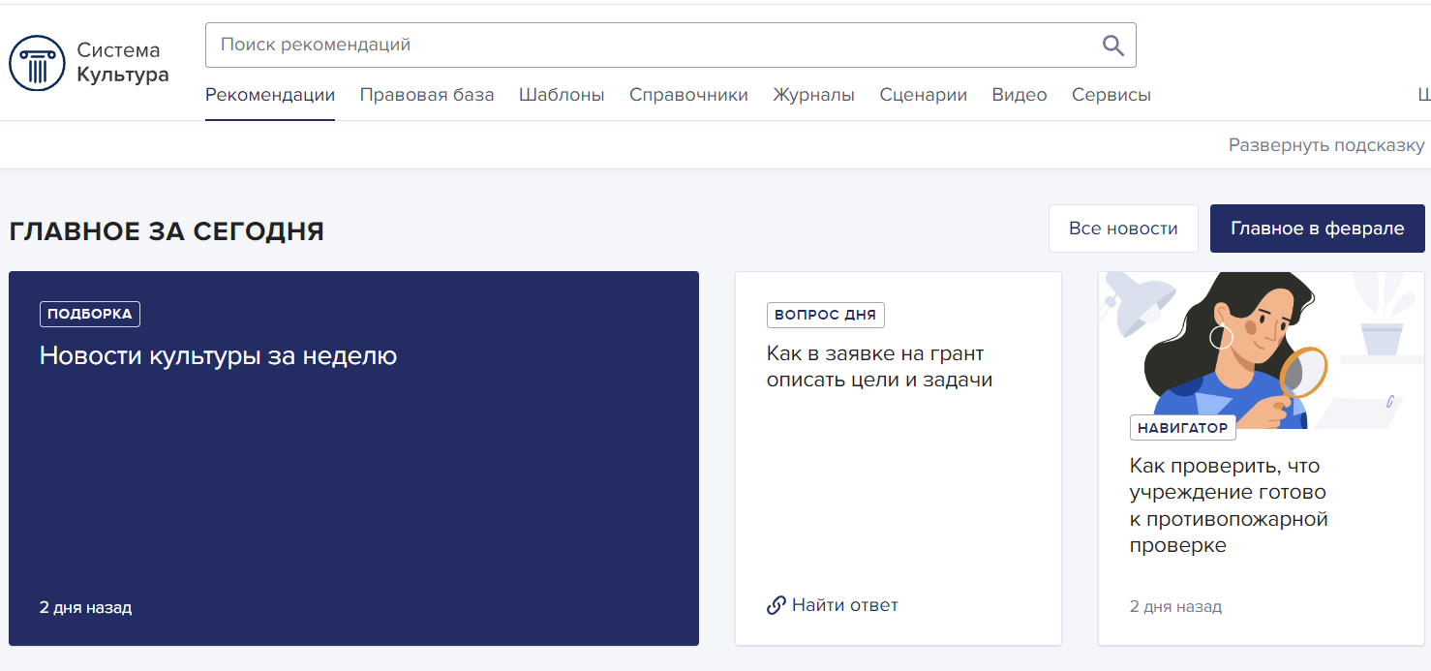The height and width of the screenshot is (671, 1431).
Task: Click the magnifying glass search icon
Action: coord(1112,46)
